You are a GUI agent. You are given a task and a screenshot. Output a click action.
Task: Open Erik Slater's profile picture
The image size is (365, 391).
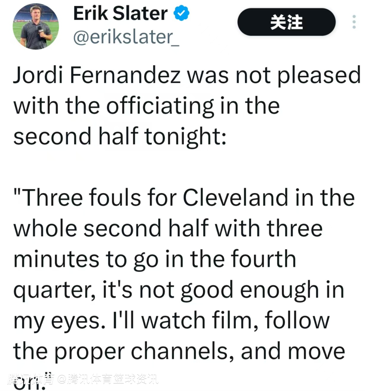click(x=36, y=26)
